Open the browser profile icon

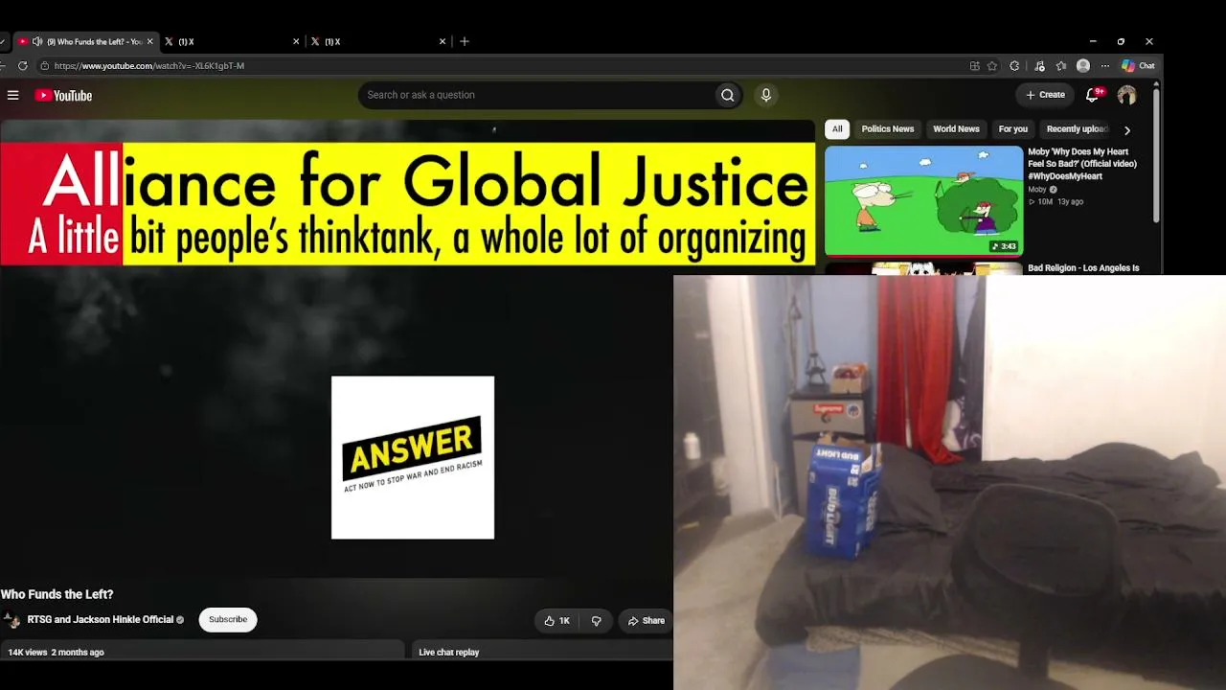pyautogui.click(x=1083, y=66)
